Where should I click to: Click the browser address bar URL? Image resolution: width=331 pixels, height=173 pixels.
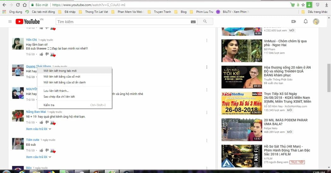point(89,5)
